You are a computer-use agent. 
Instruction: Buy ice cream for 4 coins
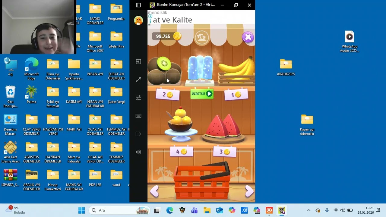click(182, 152)
